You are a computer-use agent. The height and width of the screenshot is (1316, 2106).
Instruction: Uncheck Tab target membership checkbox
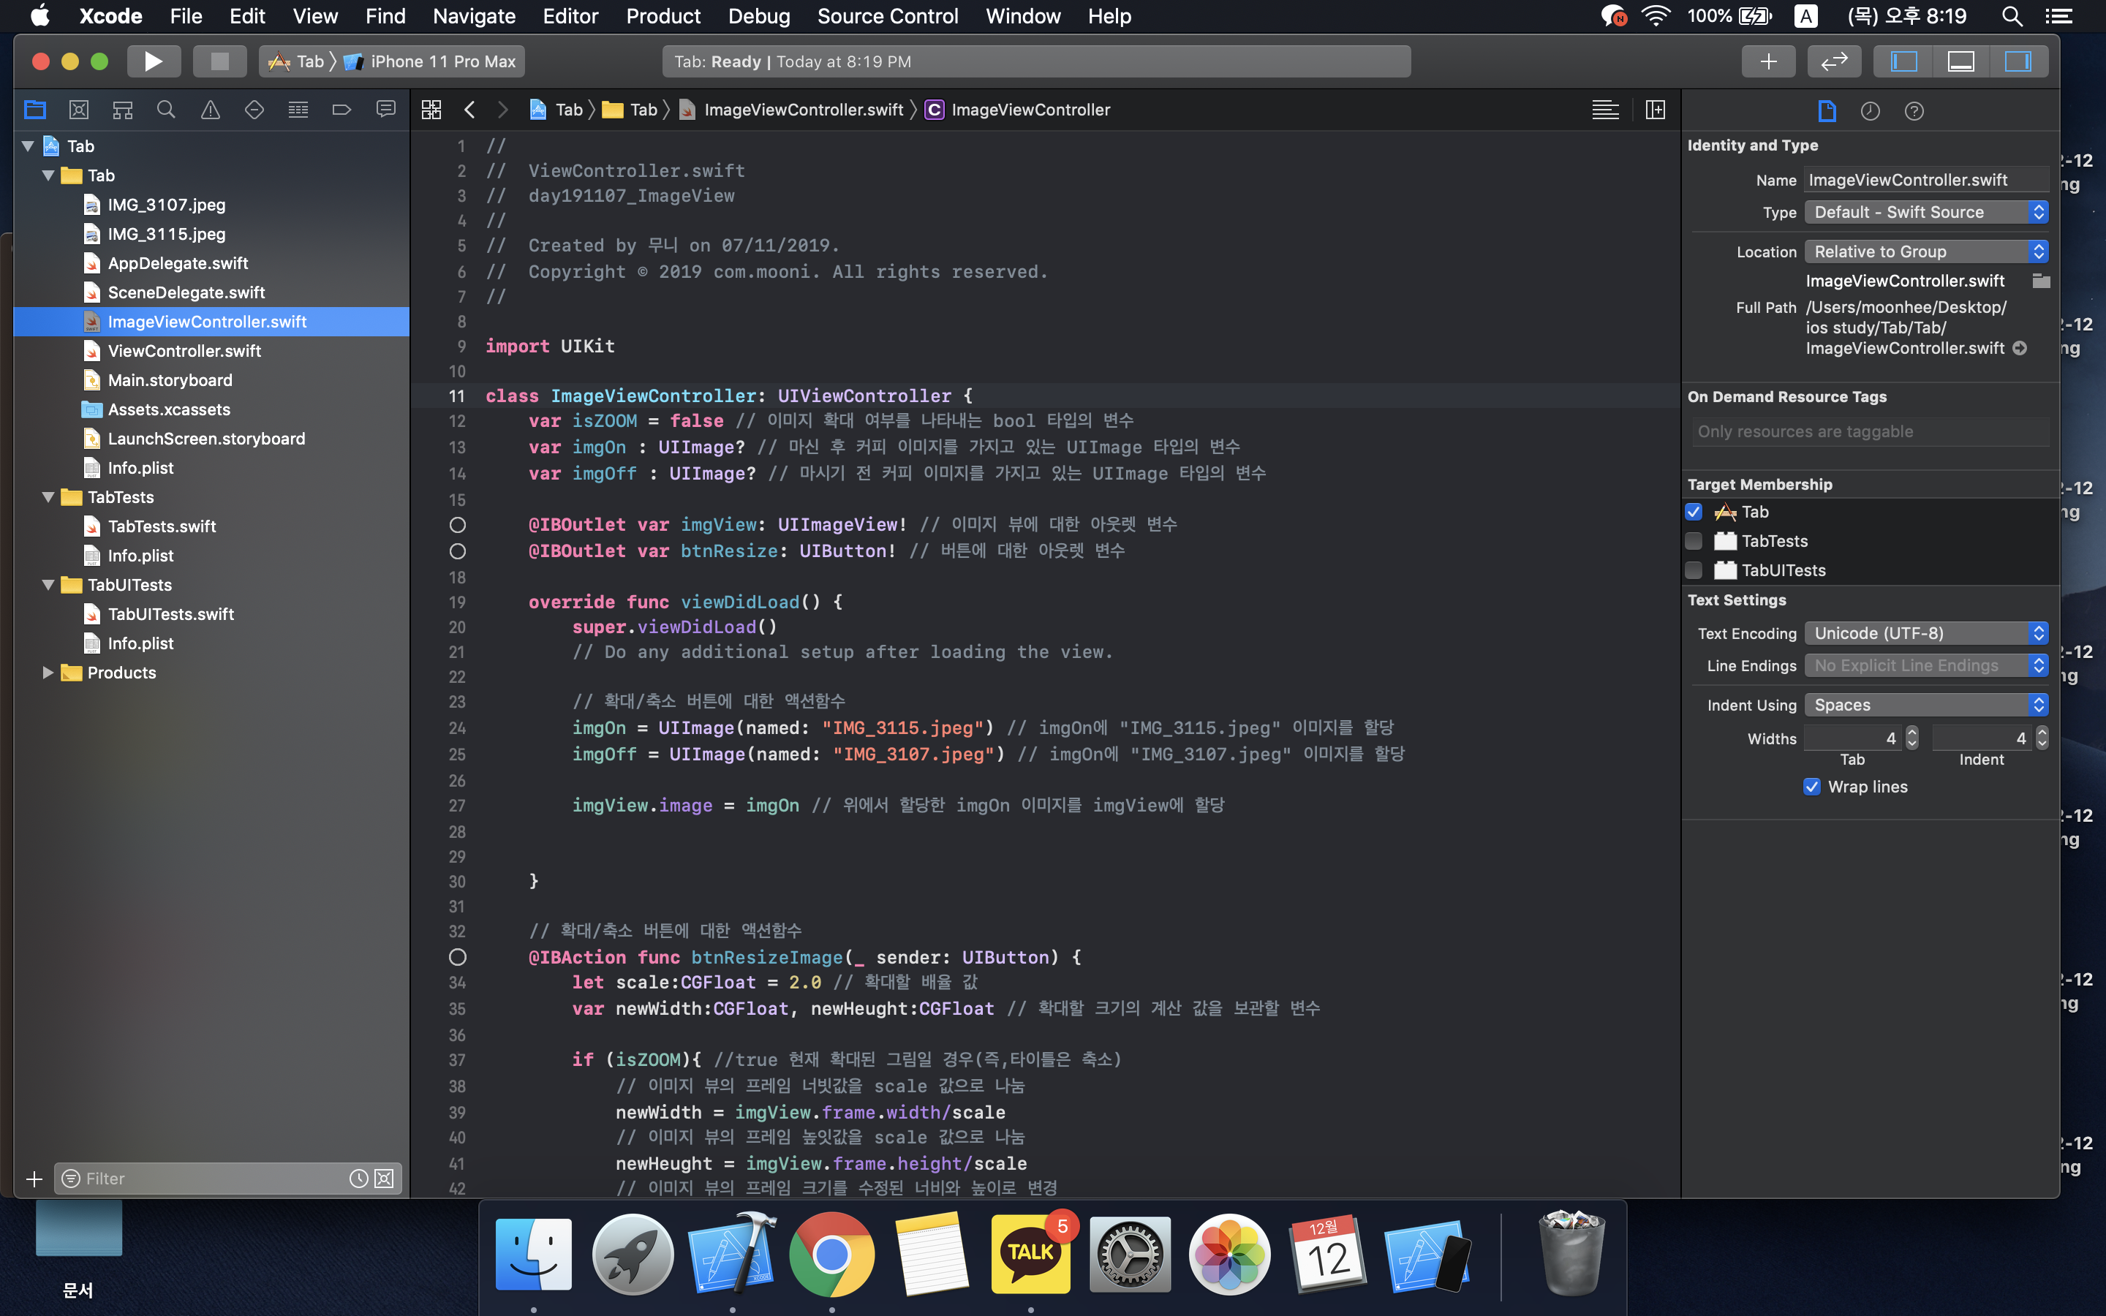coord(1694,512)
